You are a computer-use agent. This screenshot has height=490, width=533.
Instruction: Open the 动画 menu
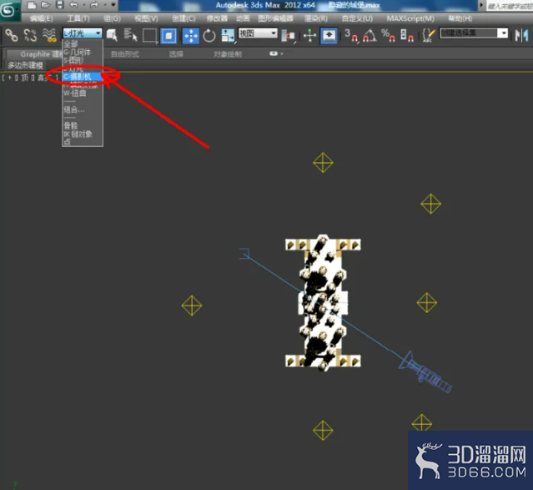click(243, 18)
